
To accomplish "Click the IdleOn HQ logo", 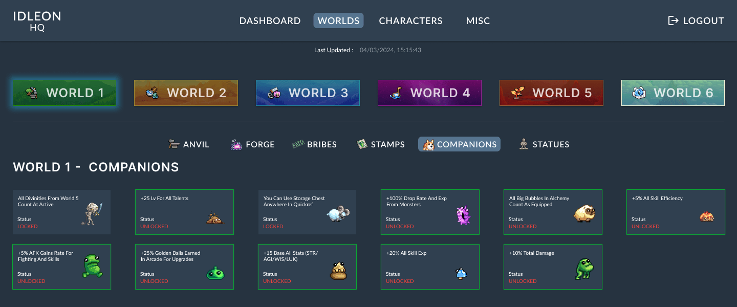I will tap(37, 21).
